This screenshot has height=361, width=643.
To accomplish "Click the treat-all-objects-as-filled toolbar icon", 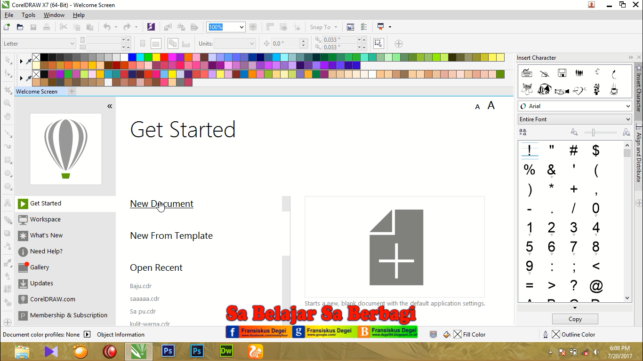I will (378, 44).
